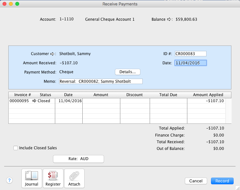Open the Journal icon button
The width and height of the screenshot is (240, 190).
32,178
